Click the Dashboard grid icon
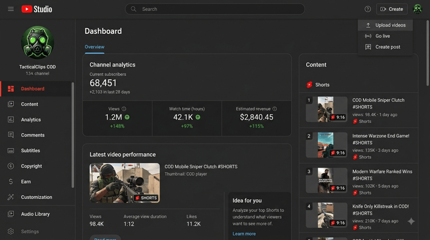The image size is (430, 240). click(11, 88)
